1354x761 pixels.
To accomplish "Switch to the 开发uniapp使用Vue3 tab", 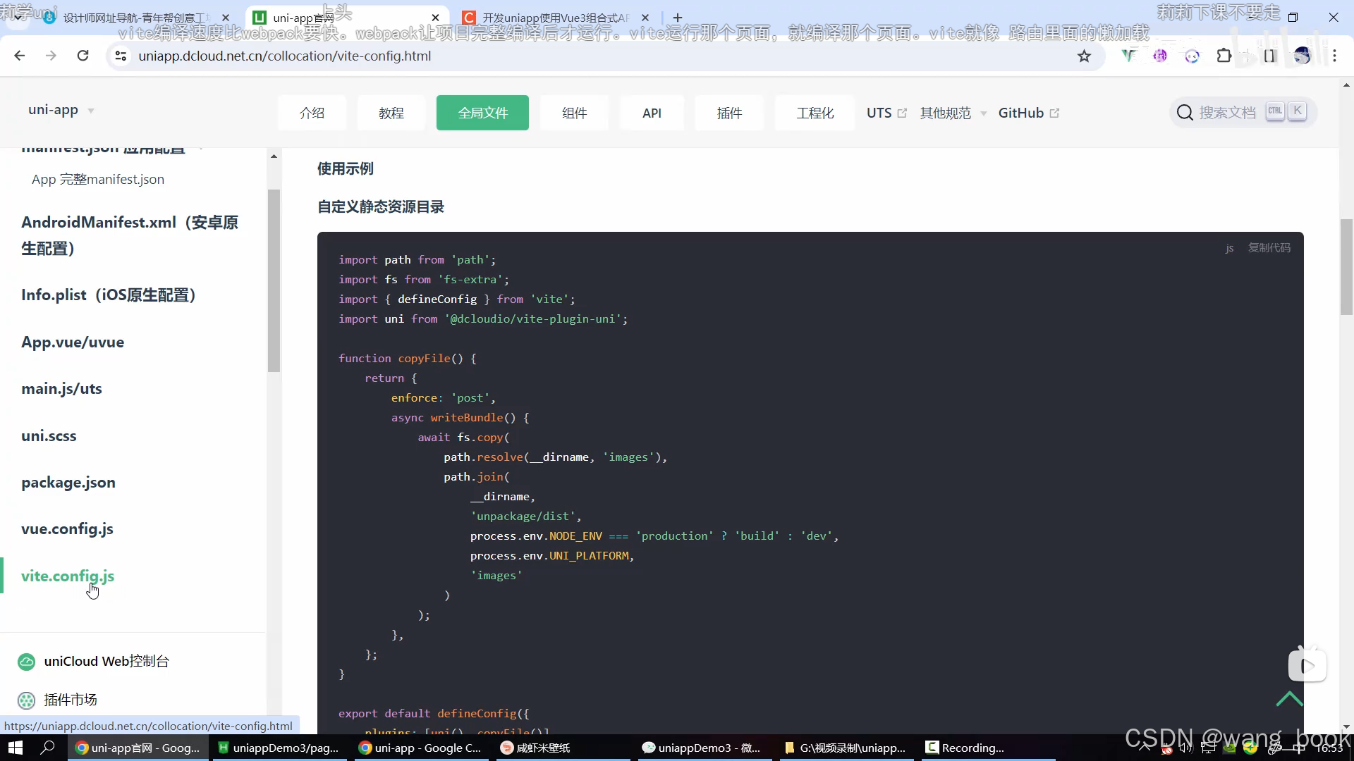I will tap(555, 18).
